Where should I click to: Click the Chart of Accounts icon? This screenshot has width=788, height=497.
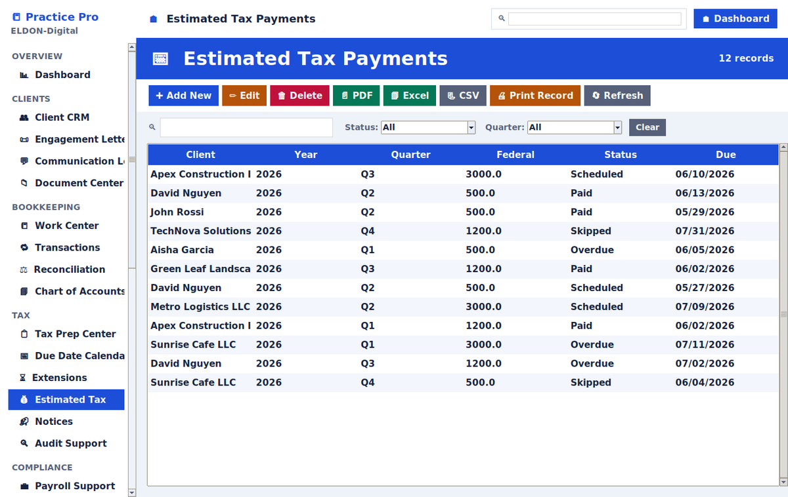[24, 292]
